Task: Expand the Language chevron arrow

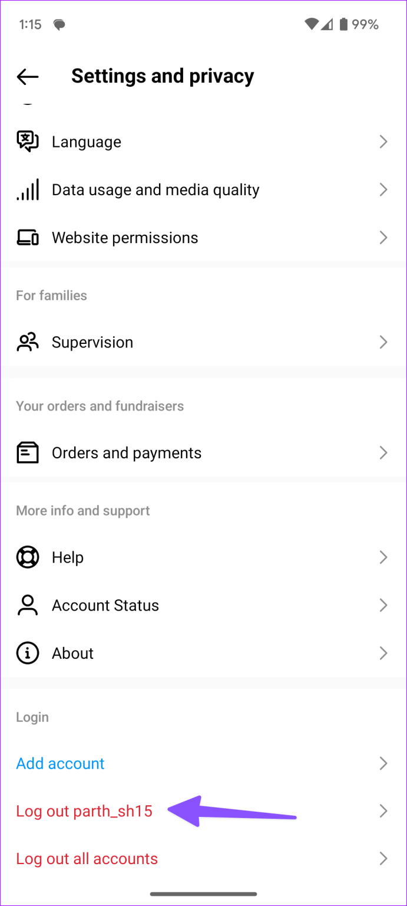Action: [383, 142]
